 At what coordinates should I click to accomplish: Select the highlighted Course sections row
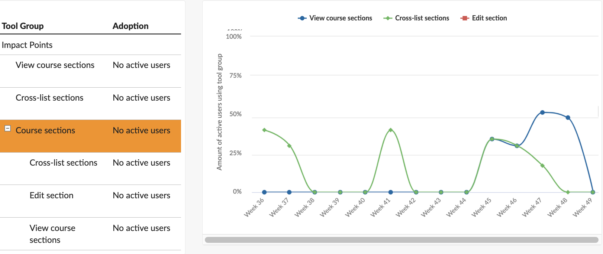(x=90, y=136)
